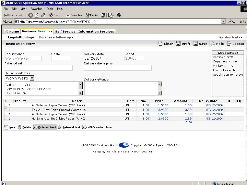The width and height of the screenshot is (247, 185).
Task: Click the Go button beside address bar
Action: point(232,22)
